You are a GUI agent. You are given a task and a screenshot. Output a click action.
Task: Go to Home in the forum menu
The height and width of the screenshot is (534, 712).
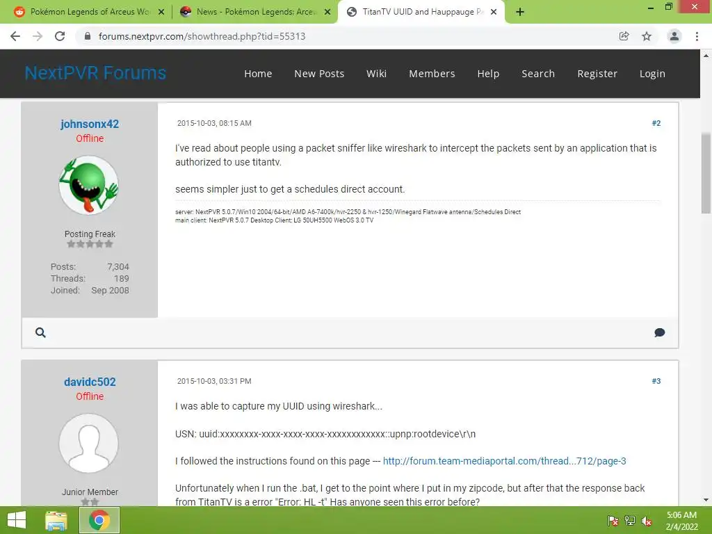258,74
